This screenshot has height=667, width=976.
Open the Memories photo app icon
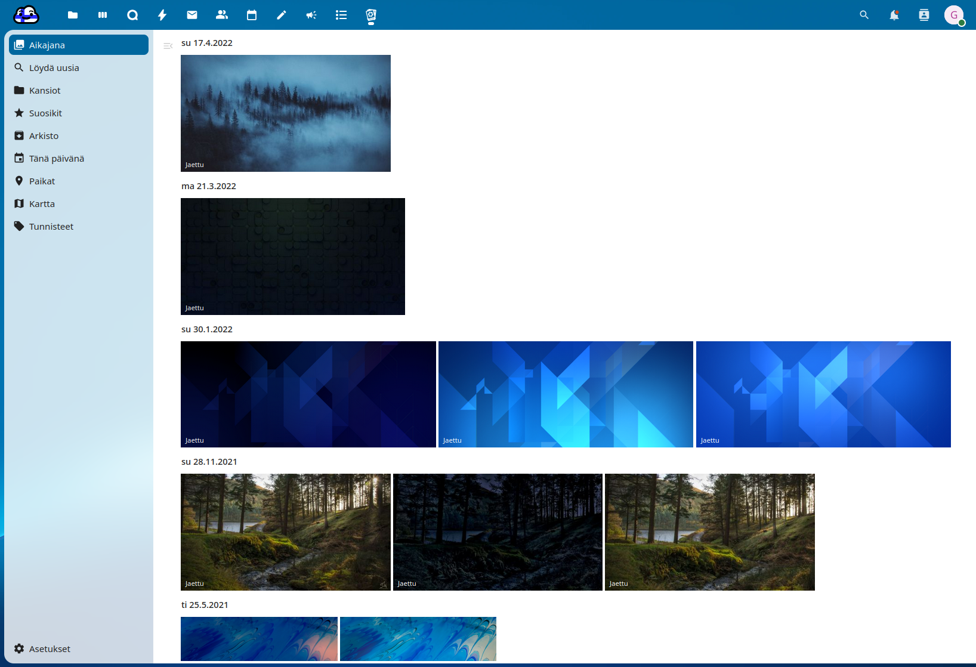click(371, 15)
